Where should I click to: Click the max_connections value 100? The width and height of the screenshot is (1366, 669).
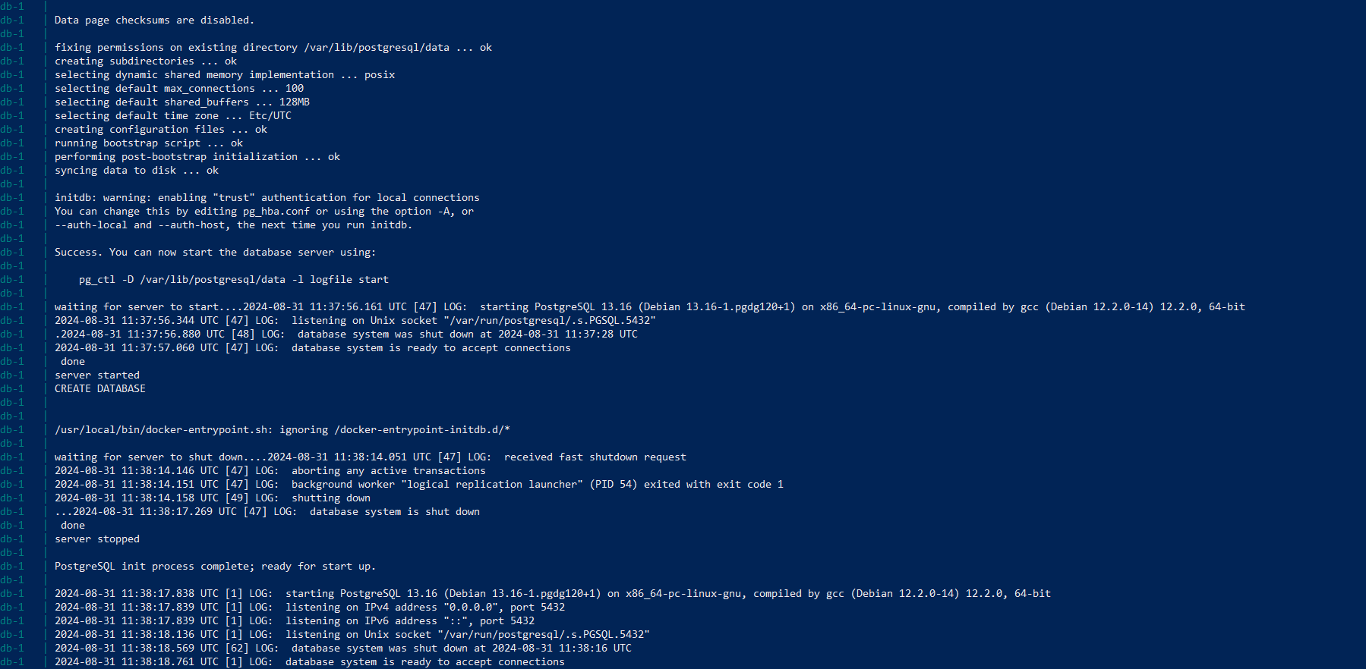coord(294,89)
